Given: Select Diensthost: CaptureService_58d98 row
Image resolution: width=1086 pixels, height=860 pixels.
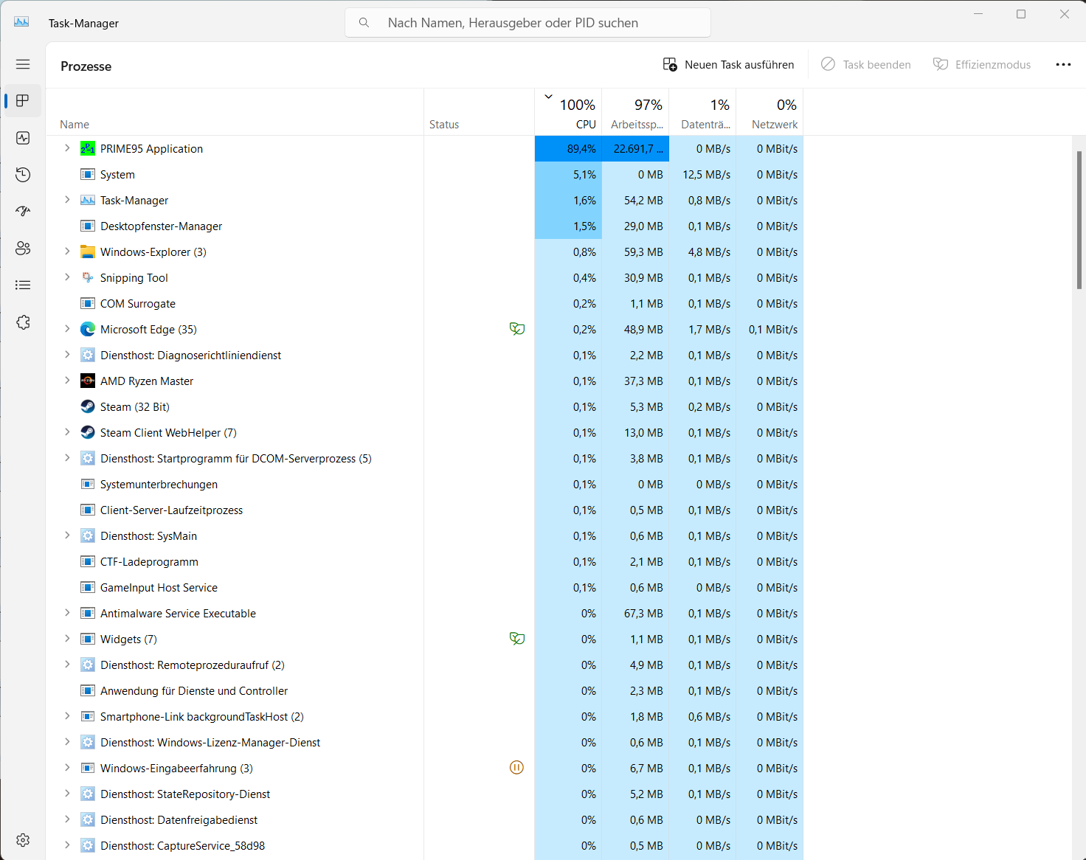Looking at the screenshot, I should [424, 845].
